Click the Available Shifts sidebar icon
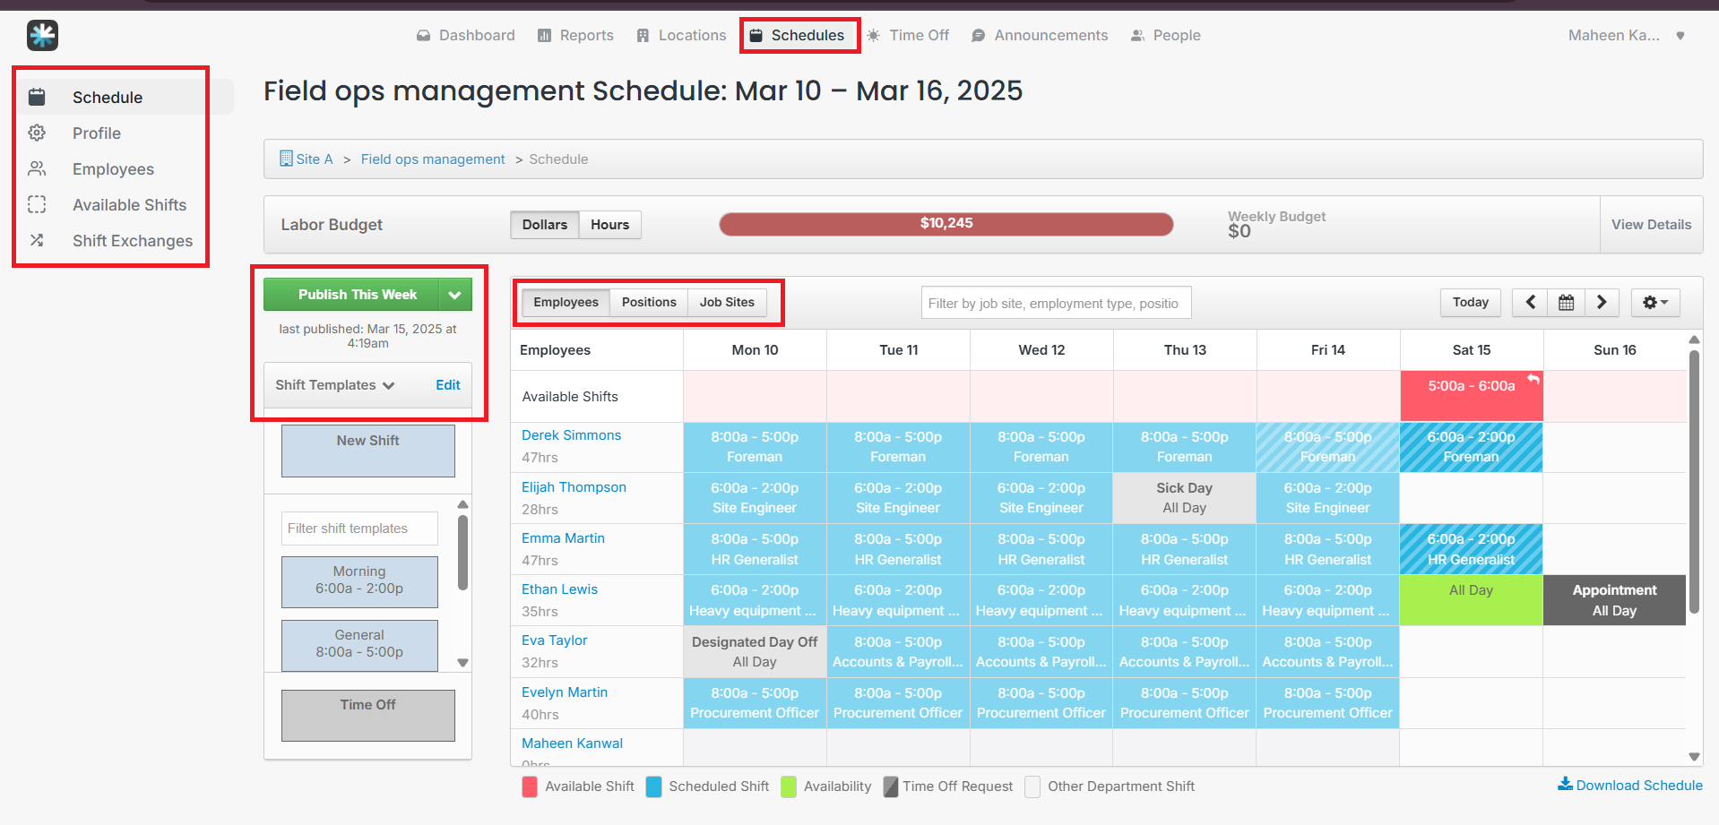 [37, 204]
